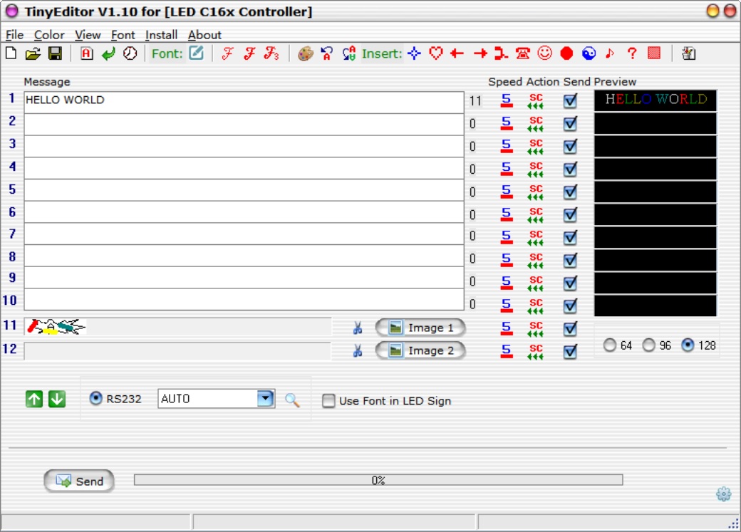This screenshot has height=532, width=741.
Task: Select the RS232 radio button
Action: pos(96,398)
